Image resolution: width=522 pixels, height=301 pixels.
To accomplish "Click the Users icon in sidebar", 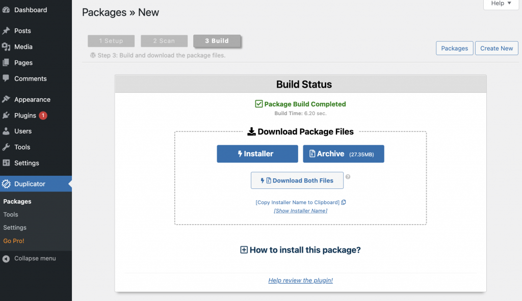I will tap(7, 131).
